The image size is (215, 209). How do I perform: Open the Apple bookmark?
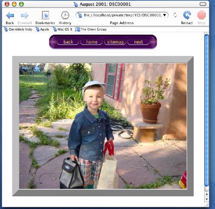[x=42, y=29]
